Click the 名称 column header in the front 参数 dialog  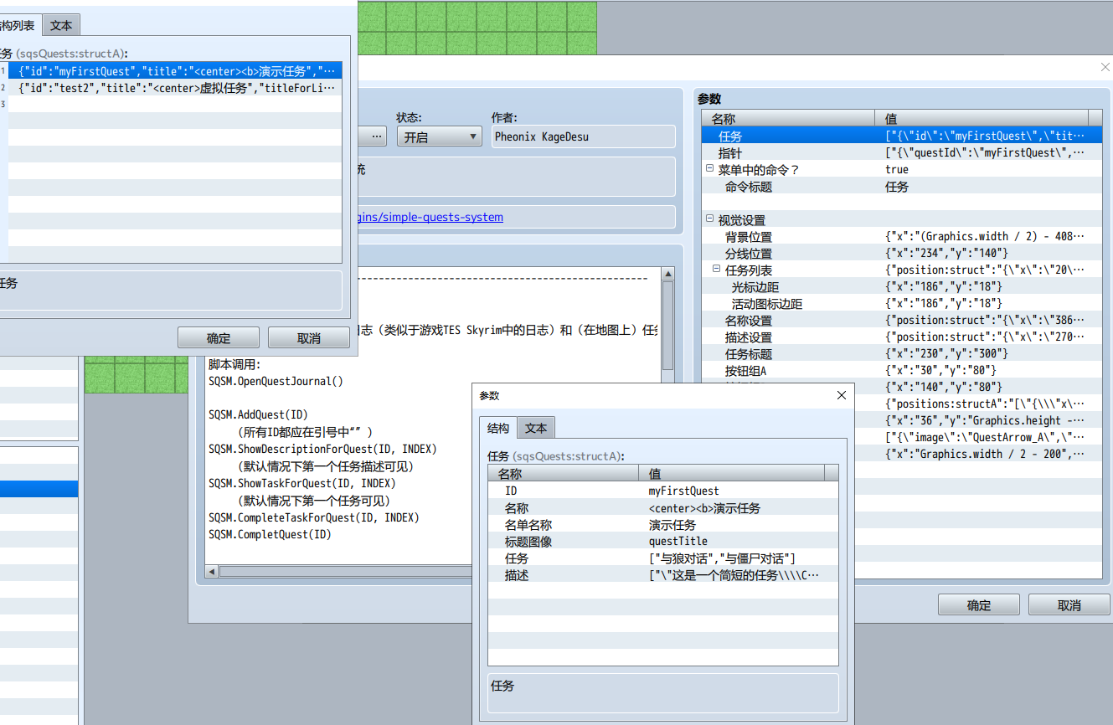click(564, 473)
